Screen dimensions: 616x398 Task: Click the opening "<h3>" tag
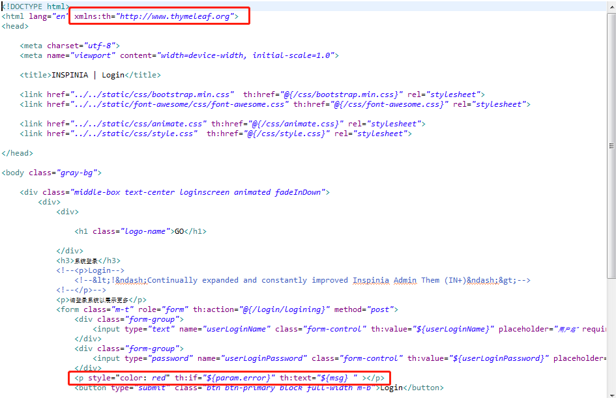pos(65,261)
